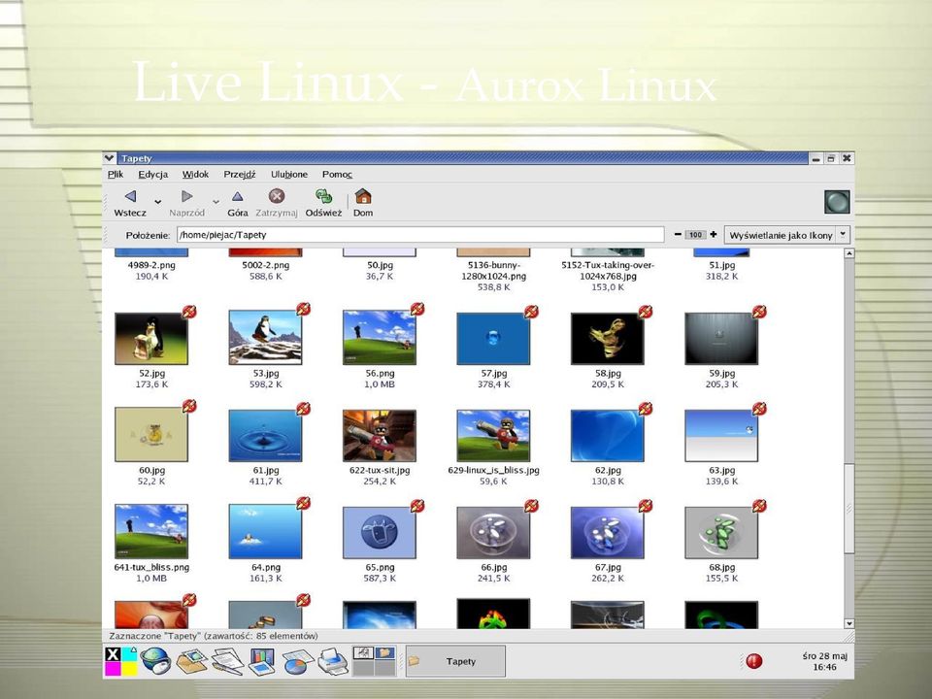Click the vertical scrollbar thumb

(x=849, y=509)
